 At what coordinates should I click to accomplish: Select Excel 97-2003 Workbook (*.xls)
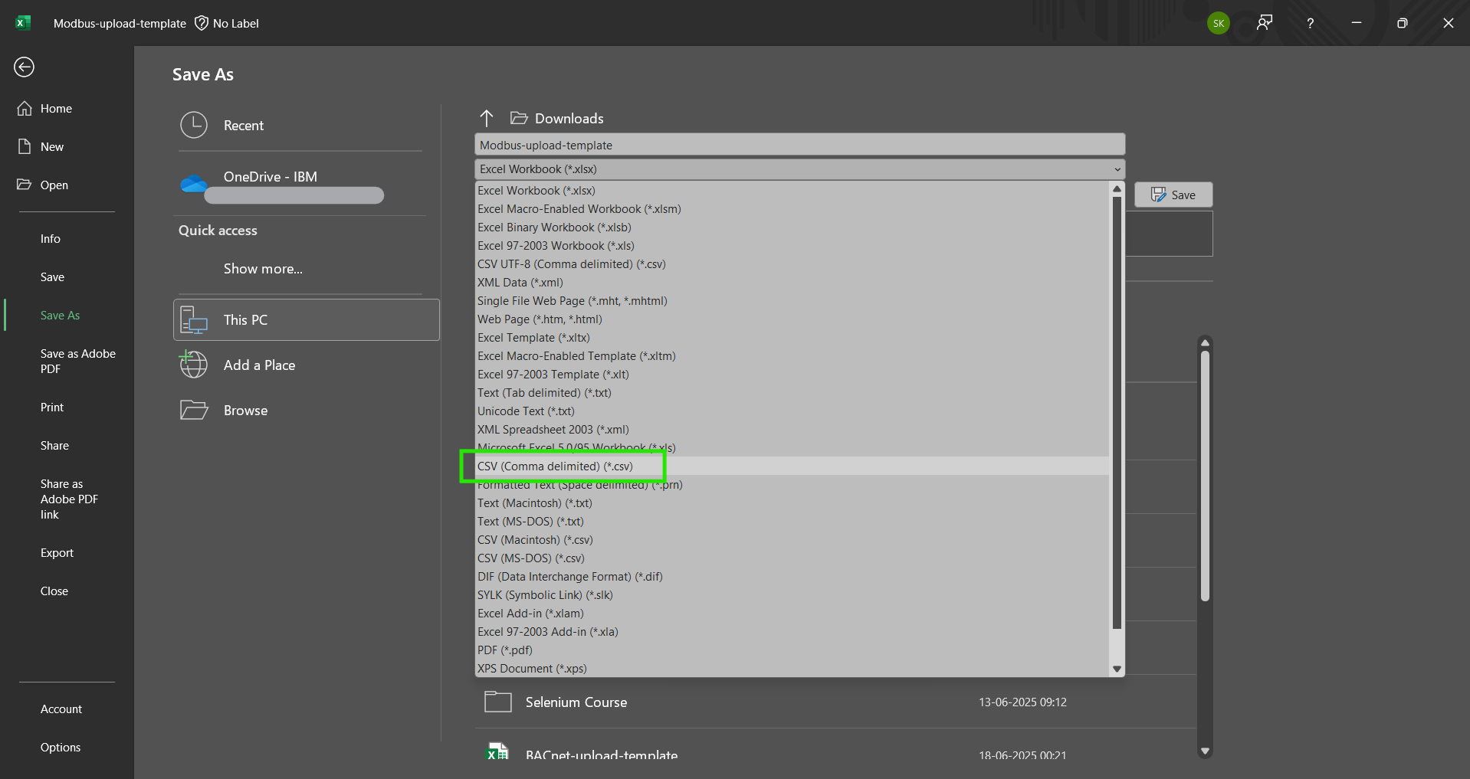point(792,246)
